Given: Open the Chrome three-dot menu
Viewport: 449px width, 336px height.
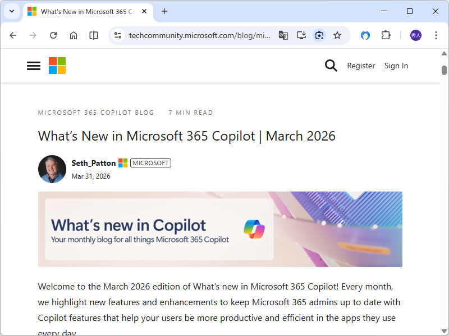Looking at the screenshot, I should (x=436, y=35).
